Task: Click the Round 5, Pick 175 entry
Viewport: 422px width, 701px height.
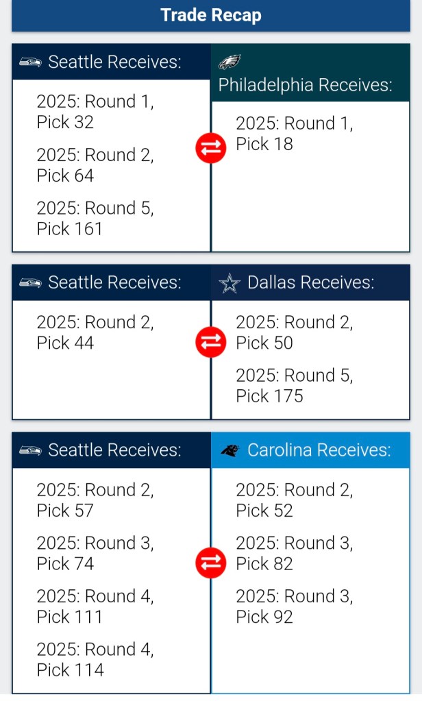Action: (295, 386)
